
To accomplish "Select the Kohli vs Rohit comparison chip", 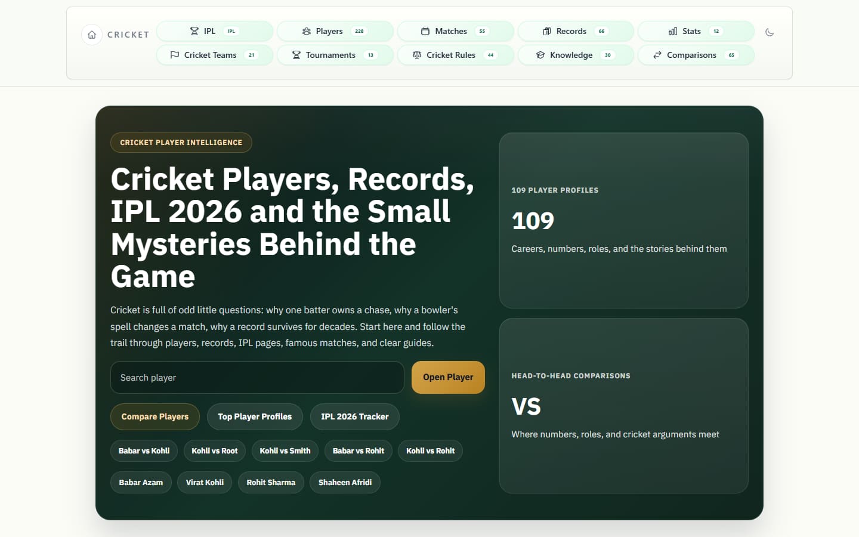I will tap(431, 450).
